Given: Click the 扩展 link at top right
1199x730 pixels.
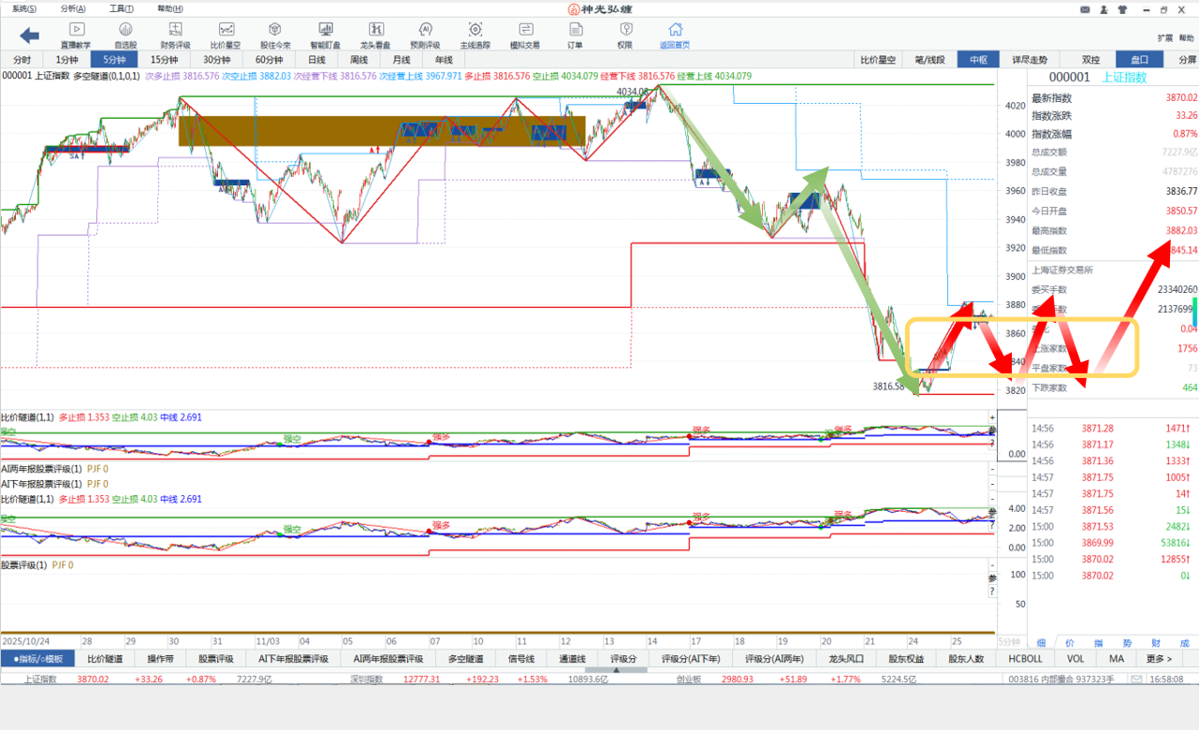Looking at the screenshot, I should (1164, 38).
